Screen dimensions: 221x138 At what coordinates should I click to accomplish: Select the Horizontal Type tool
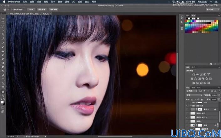pos(3,79)
